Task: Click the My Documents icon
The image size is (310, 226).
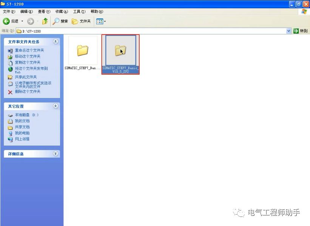Action: pyautogui.click(x=10, y=121)
